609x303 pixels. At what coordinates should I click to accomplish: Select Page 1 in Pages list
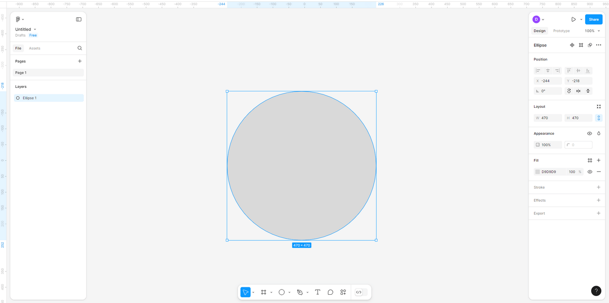pos(48,73)
